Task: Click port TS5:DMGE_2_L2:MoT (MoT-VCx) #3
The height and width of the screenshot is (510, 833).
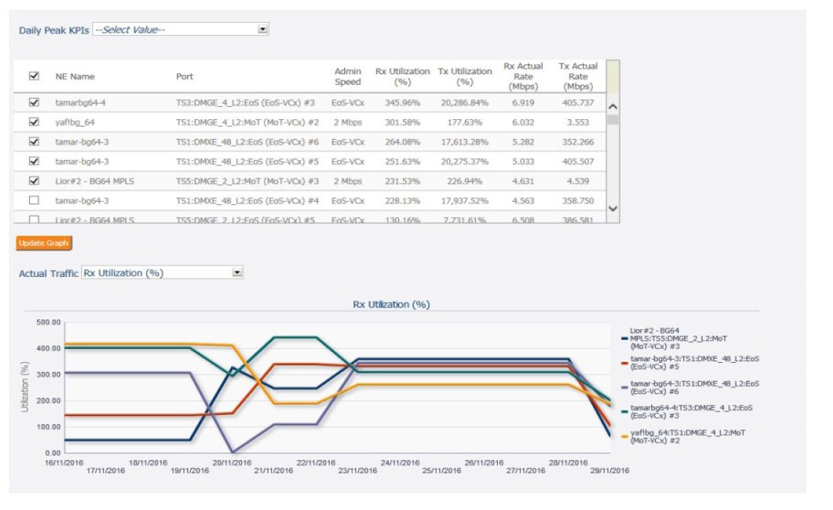Action: tap(248, 181)
